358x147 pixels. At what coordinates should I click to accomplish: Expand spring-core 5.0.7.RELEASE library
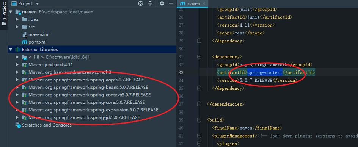pyautogui.click(x=17, y=102)
